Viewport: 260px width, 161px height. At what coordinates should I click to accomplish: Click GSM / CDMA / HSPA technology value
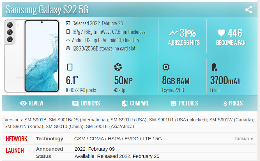[118, 139]
